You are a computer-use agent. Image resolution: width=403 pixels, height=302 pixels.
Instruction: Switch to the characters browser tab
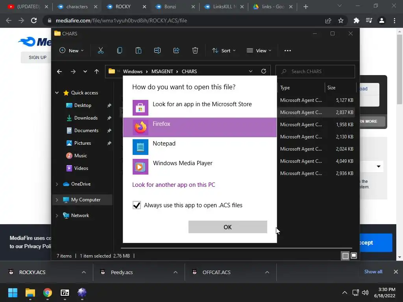77,7
